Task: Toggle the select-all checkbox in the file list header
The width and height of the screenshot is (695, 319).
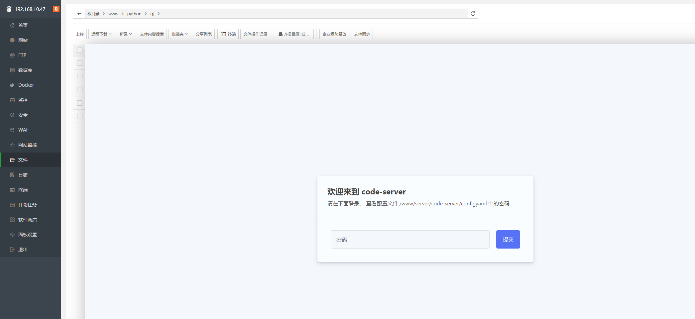Action: [80, 50]
